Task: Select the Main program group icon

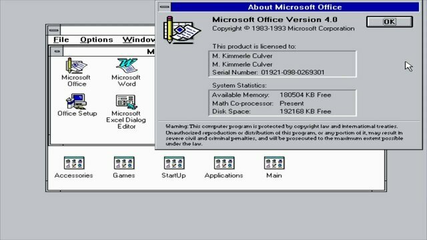Action: [x=274, y=167]
